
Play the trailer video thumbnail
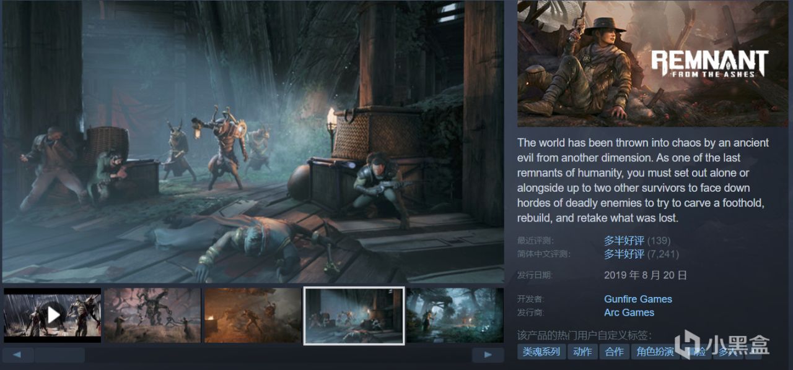pyautogui.click(x=52, y=315)
